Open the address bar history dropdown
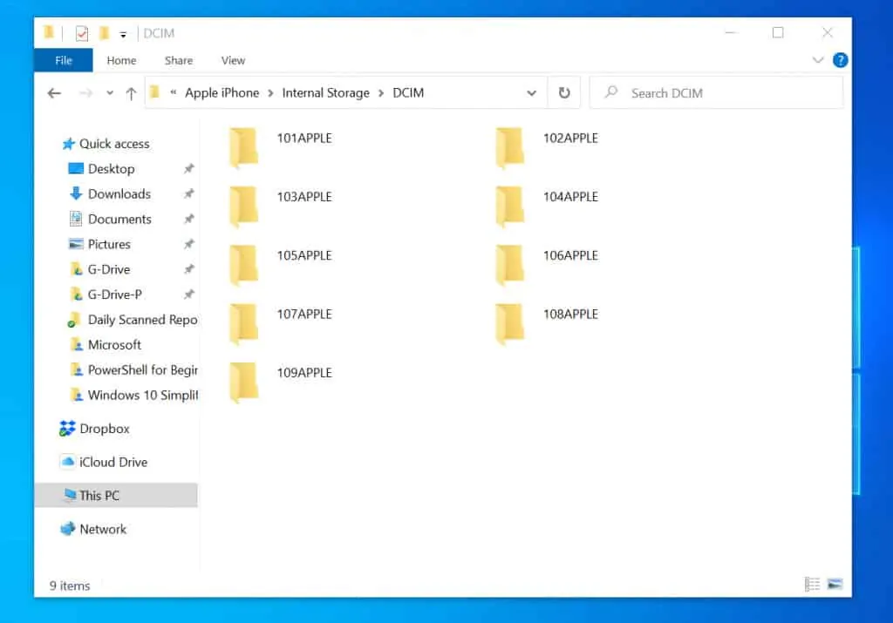This screenshot has height=623, width=893. (532, 92)
